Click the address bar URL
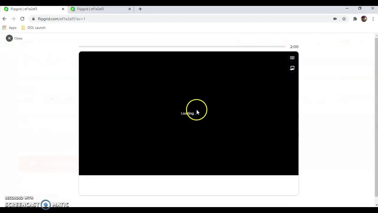Image resolution: width=378 pixels, height=213 pixels. coord(61,19)
